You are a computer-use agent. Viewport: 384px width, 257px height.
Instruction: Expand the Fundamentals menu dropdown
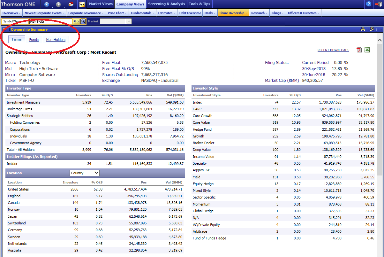pos(142,13)
